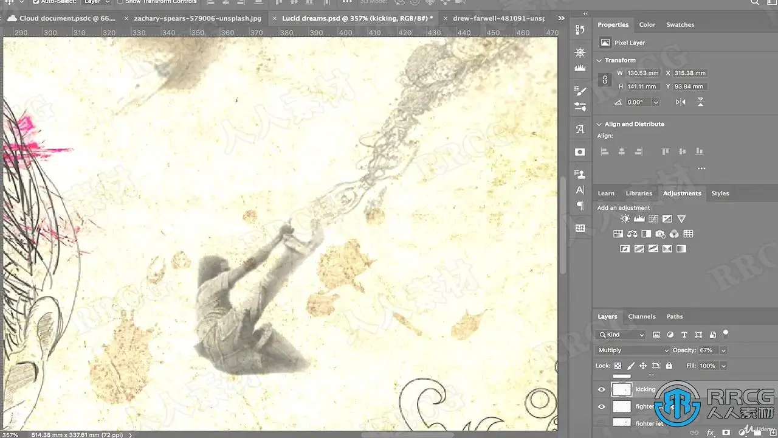Hide the kicking layer
Image resolution: width=778 pixels, height=438 pixels.
602,389
